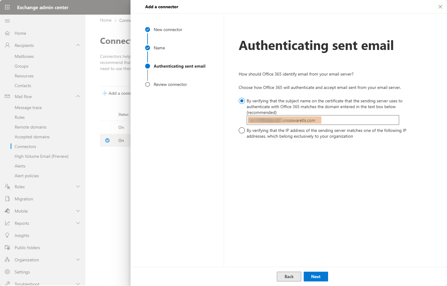Click the Next button
This screenshot has width=447, height=286.
[316, 277]
